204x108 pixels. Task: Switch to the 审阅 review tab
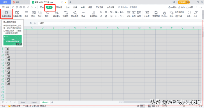pyautogui.click(x=83, y=7)
